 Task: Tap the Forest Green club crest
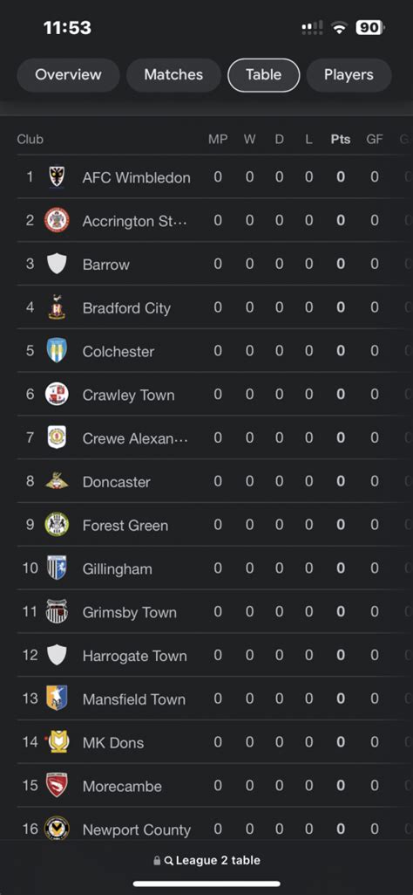tap(57, 524)
